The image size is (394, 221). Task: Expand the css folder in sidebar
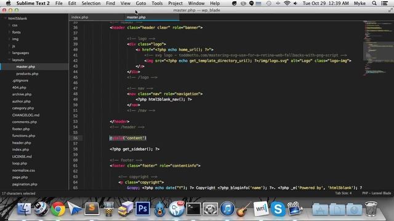click(9, 25)
